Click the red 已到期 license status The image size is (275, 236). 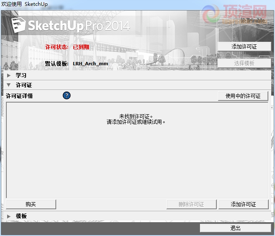(81, 47)
